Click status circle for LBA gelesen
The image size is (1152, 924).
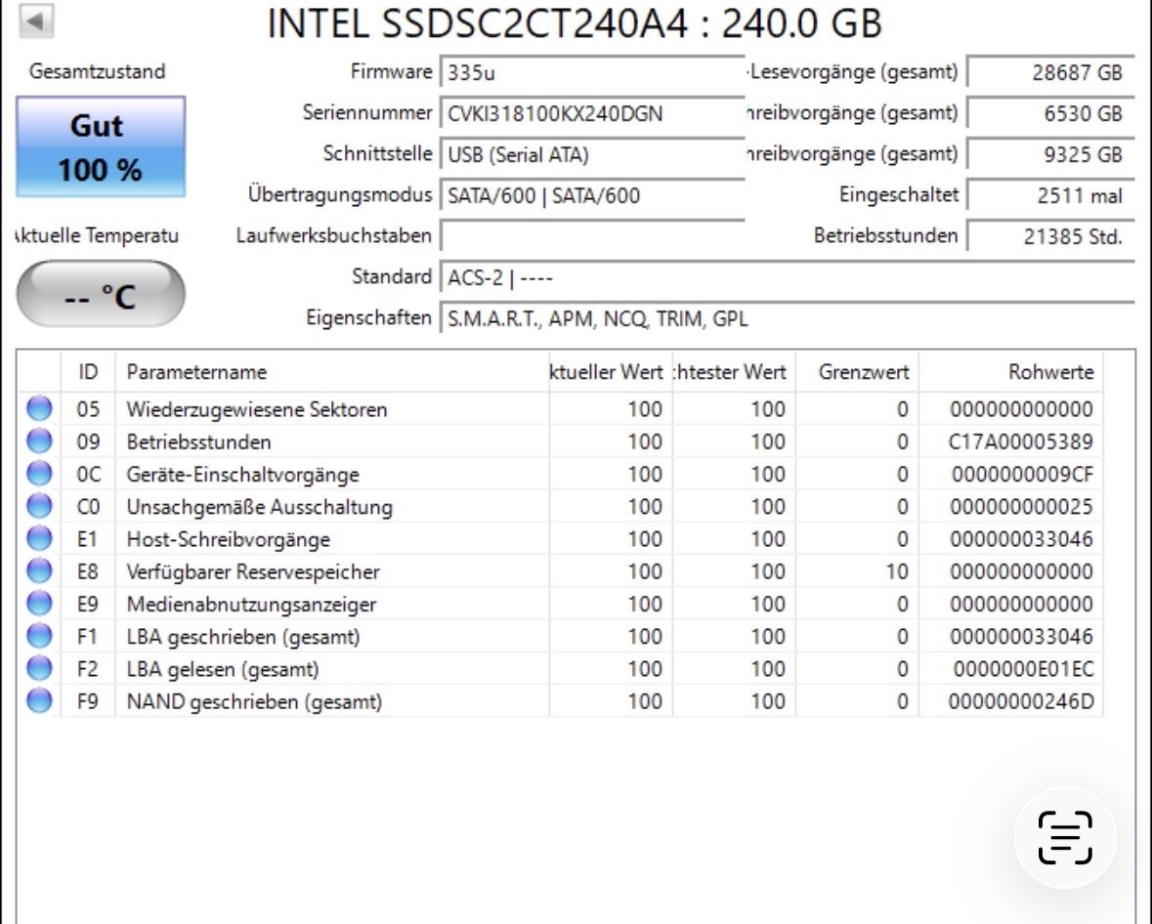click(39, 668)
